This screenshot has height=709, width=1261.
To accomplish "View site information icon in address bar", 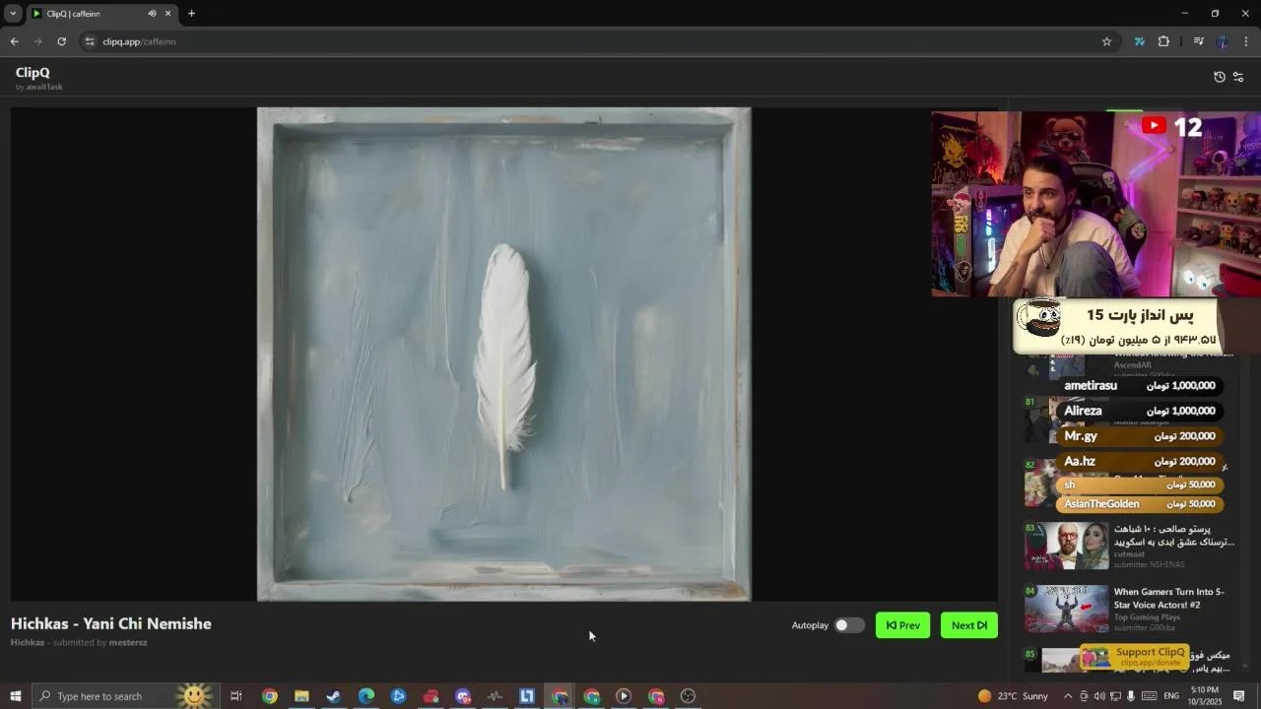I will pos(90,41).
